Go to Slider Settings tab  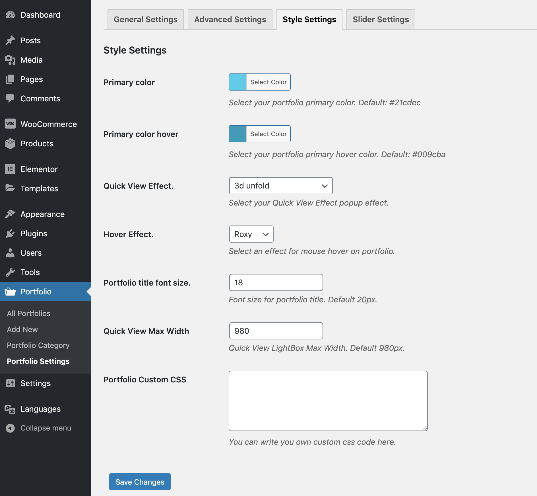[381, 19]
